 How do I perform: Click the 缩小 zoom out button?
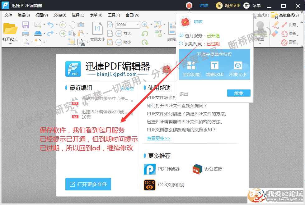coord(123,42)
